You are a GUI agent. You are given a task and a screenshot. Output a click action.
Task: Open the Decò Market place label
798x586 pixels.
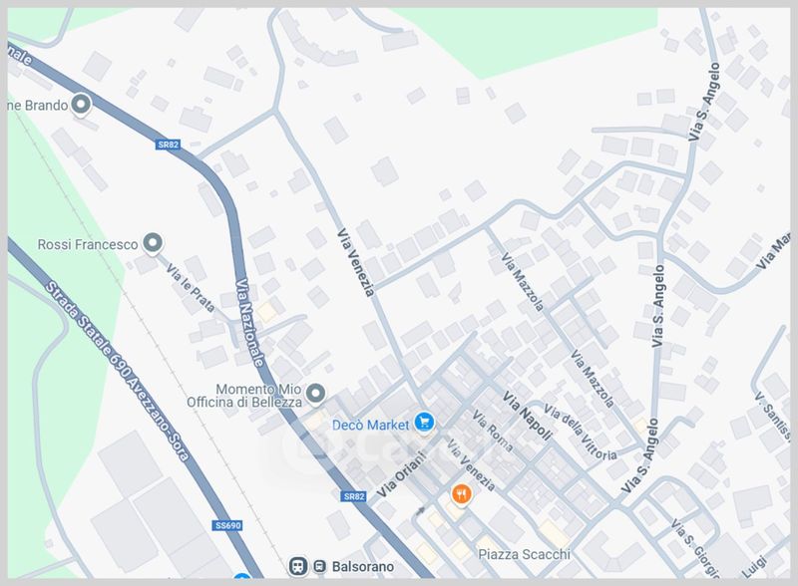[x=370, y=425]
